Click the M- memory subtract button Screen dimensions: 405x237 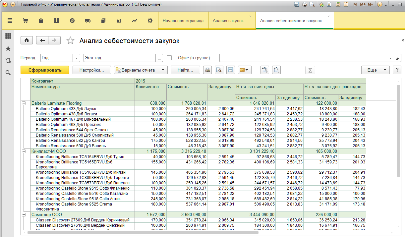coord(370,5)
